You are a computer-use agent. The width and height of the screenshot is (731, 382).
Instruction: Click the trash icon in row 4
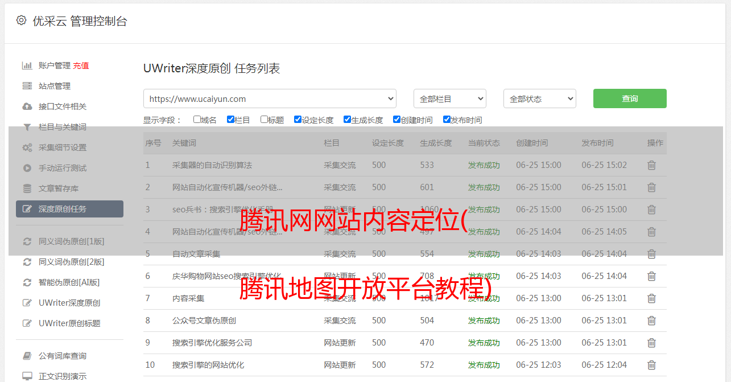click(651, 232)
